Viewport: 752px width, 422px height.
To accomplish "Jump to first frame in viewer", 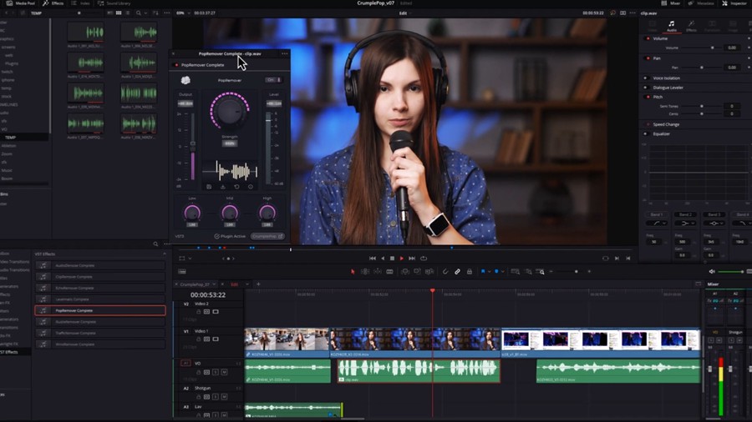I will coord(373,258).
